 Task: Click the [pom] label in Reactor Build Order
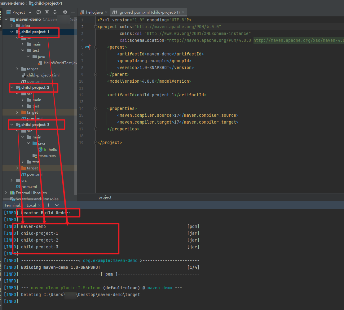coord(193,226)
